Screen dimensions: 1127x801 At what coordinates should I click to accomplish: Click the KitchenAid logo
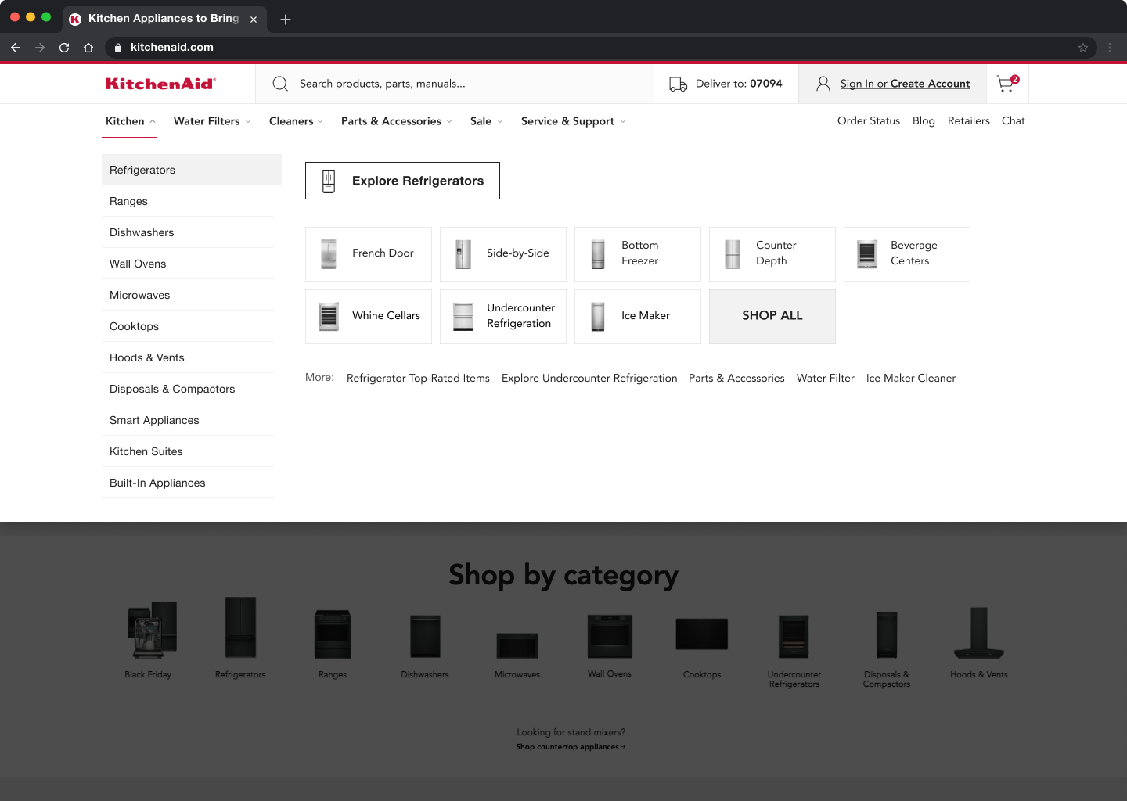pyautogui.click(x=160, y=84)
